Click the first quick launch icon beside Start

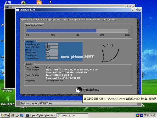[x=13, y=115]
